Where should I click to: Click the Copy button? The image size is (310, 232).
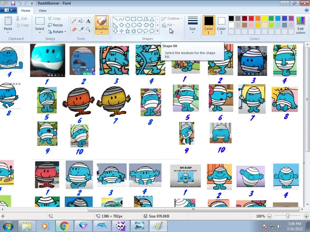[22, 25]
